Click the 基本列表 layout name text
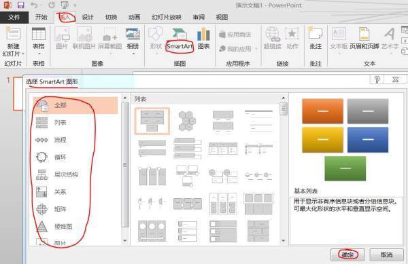The height and width of the screenshot is (264, 408). click(x=306, y=191)
